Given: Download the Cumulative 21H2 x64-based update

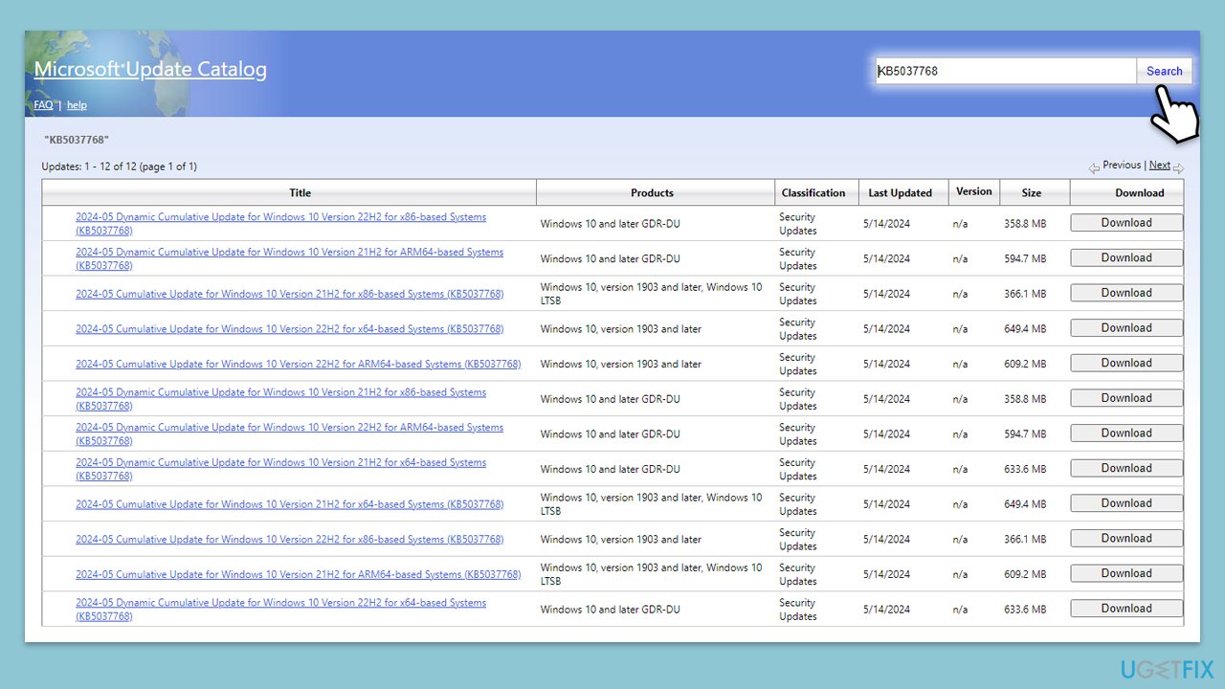Looking at the screenshot, I should tap(1126, 503).
